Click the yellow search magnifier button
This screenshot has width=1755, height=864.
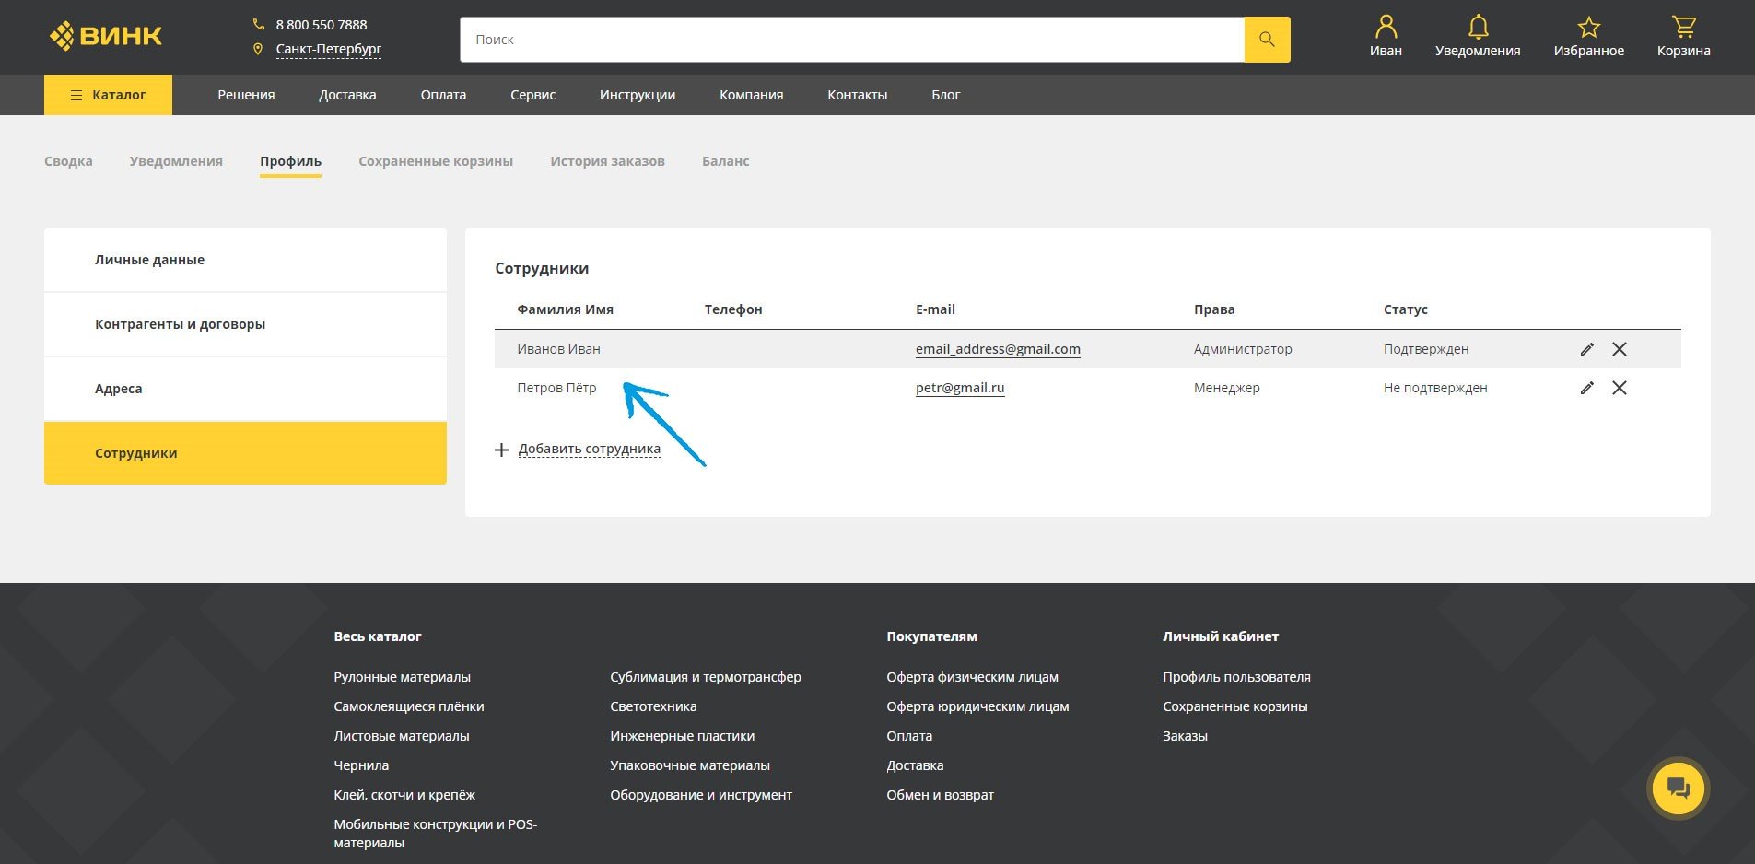pos(1267,40)
